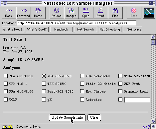Click the vertical scrollbar thumb
This screenshot has width=156, height=129.
[153, 42]
